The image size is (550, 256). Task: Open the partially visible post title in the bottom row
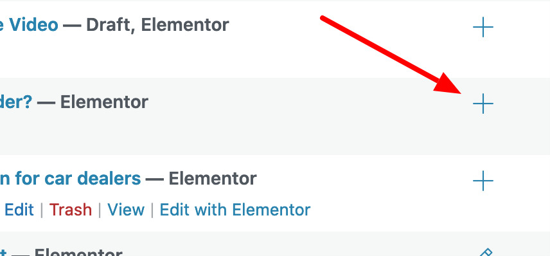click(3, 252)
